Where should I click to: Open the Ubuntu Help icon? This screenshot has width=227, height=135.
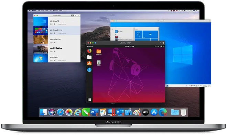coord(89,70)
